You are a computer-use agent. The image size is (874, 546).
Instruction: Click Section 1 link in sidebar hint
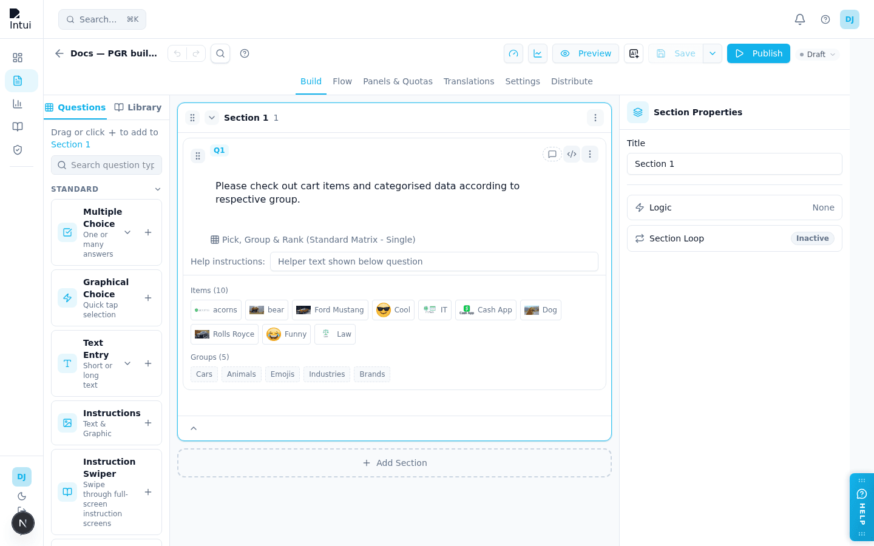(70, 144)
